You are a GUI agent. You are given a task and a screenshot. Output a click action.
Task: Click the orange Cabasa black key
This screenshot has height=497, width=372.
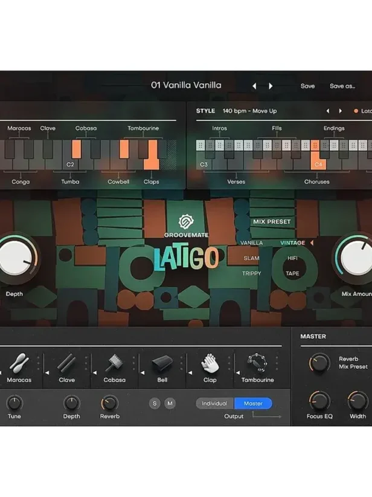tap(77, 149)
